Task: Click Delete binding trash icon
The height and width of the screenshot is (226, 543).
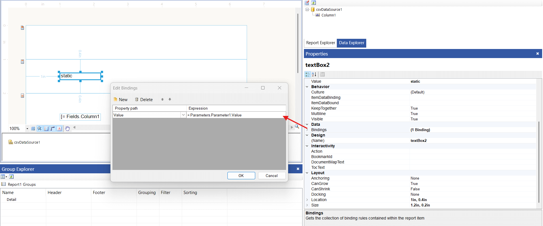Action: (137, 99)
